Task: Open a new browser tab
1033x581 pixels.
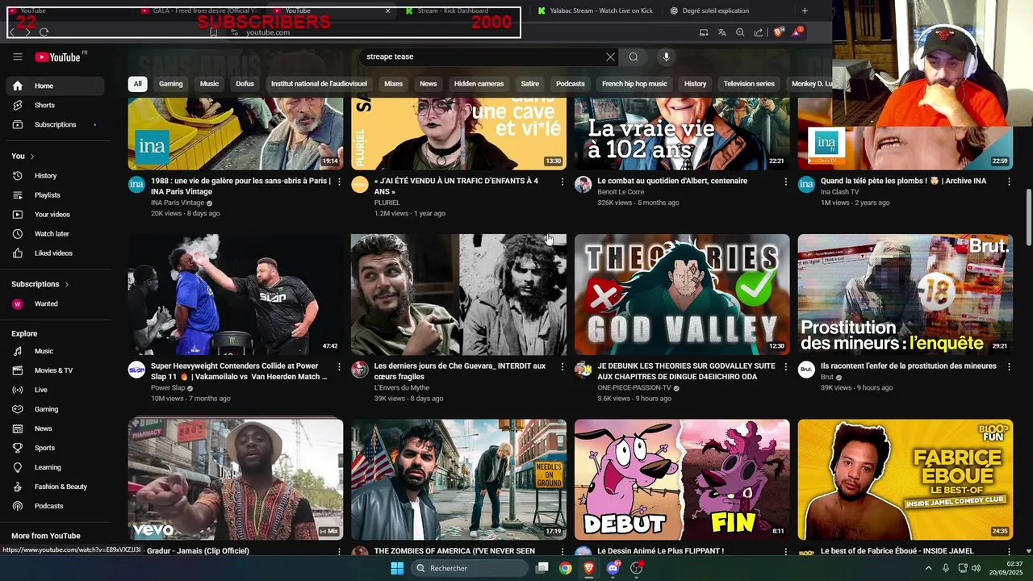Action: coord(805,10)
